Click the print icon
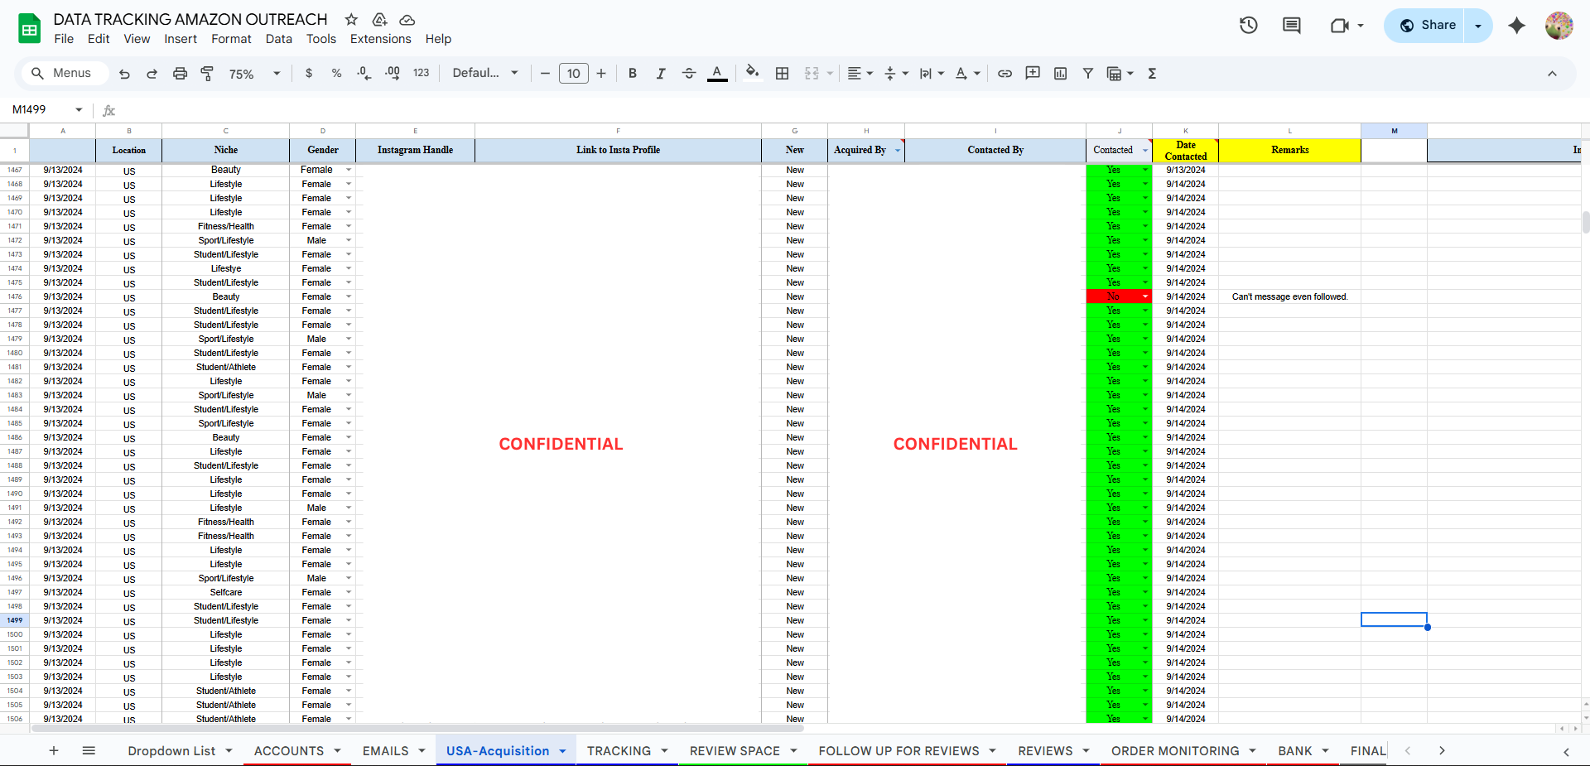Image resolution: width=1590 pixels, height=766 pixels. coord(180,74)
